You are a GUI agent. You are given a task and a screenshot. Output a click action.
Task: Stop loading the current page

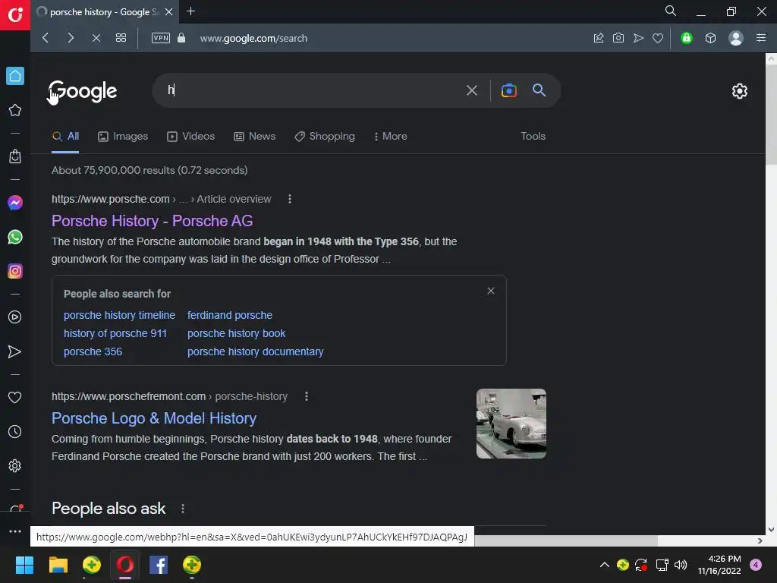pyautogui.click(x=96, y=38)
